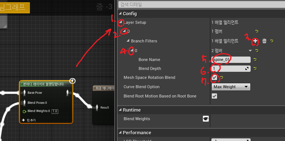Image resolution: width=285 pixels, height=141 pixels.
Task: Click 핀 추가 to add a pin
Action: (x=29, y=120)
